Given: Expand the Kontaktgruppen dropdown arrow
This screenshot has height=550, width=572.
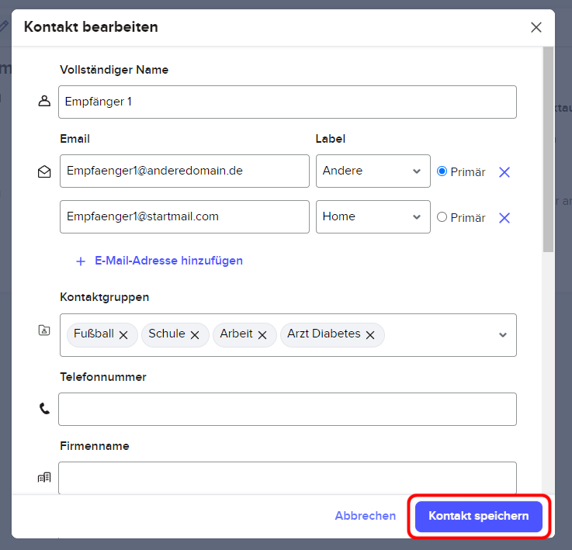Looking at the screenshot, I should tap(503, 335).
